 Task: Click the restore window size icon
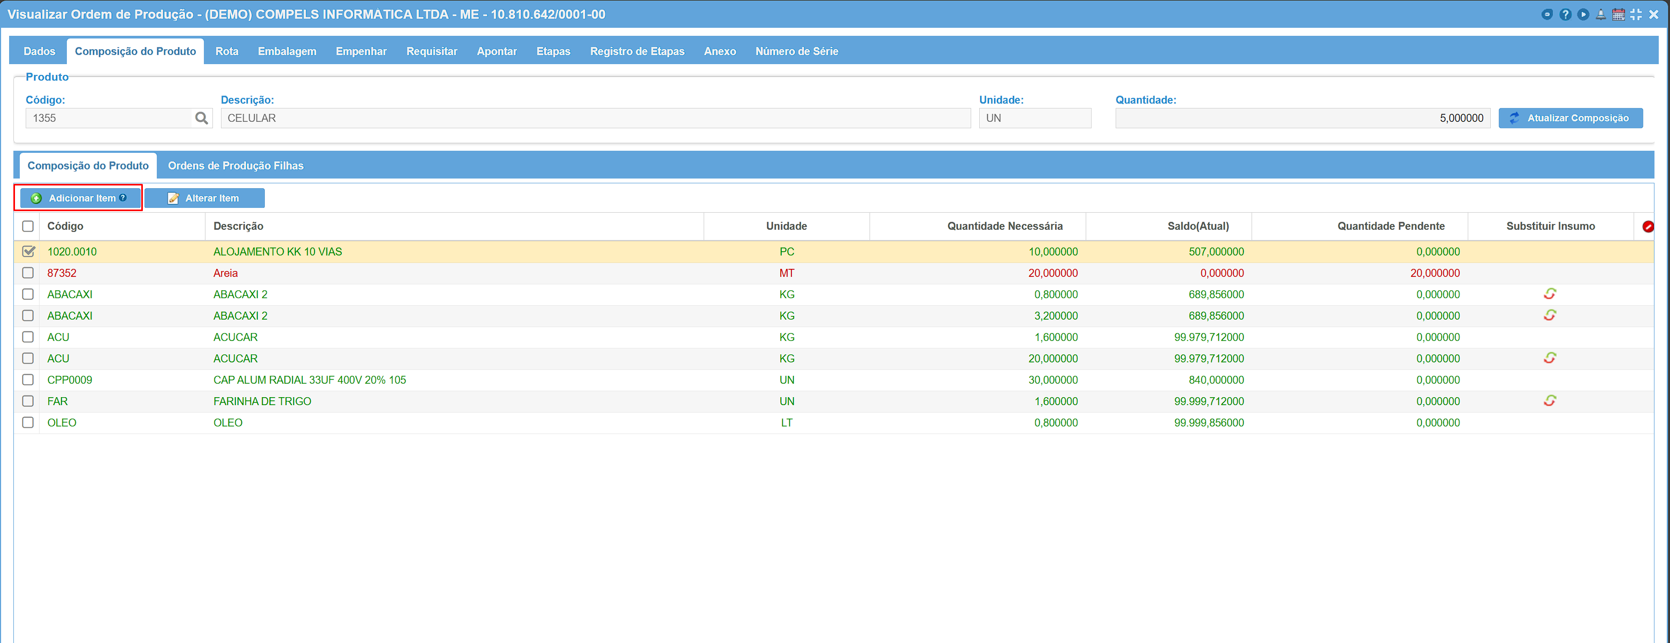click(x=1636, y=14)
